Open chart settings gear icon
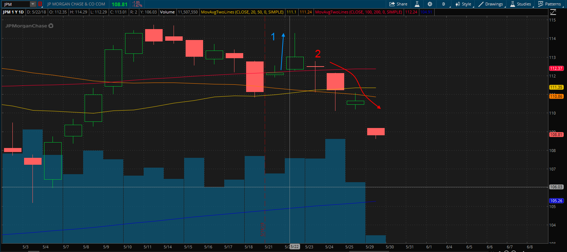The width and height of the screenshot is (567, 252). 430,4
